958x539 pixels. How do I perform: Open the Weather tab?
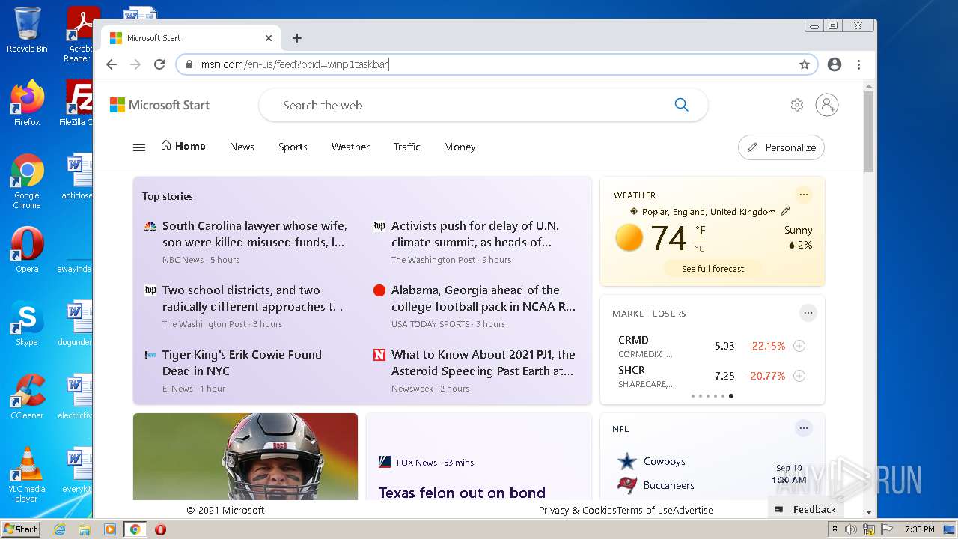coord(350,147)
